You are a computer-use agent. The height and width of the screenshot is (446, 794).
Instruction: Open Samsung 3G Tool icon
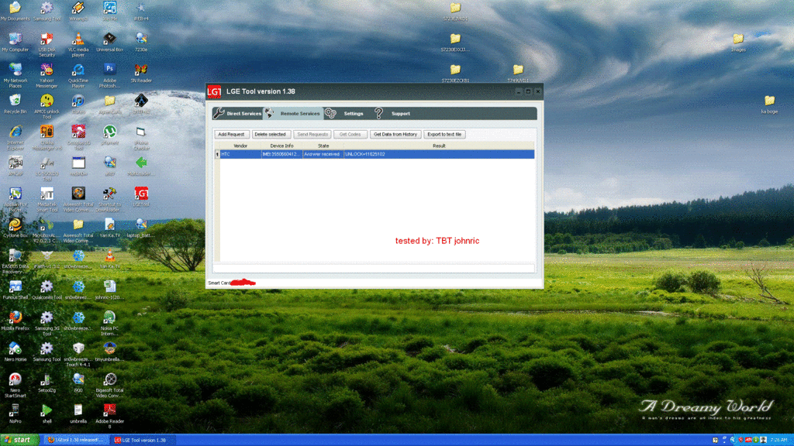click(47, 323)
